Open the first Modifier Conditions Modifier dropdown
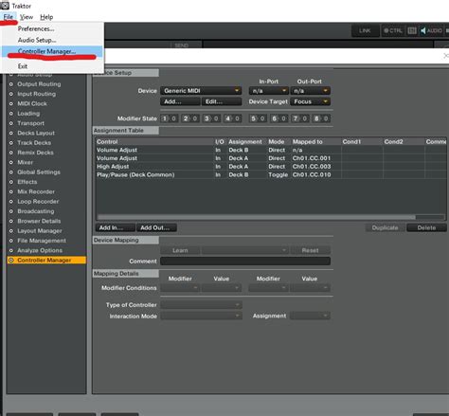The image size is (449, 416). [180, 288]
